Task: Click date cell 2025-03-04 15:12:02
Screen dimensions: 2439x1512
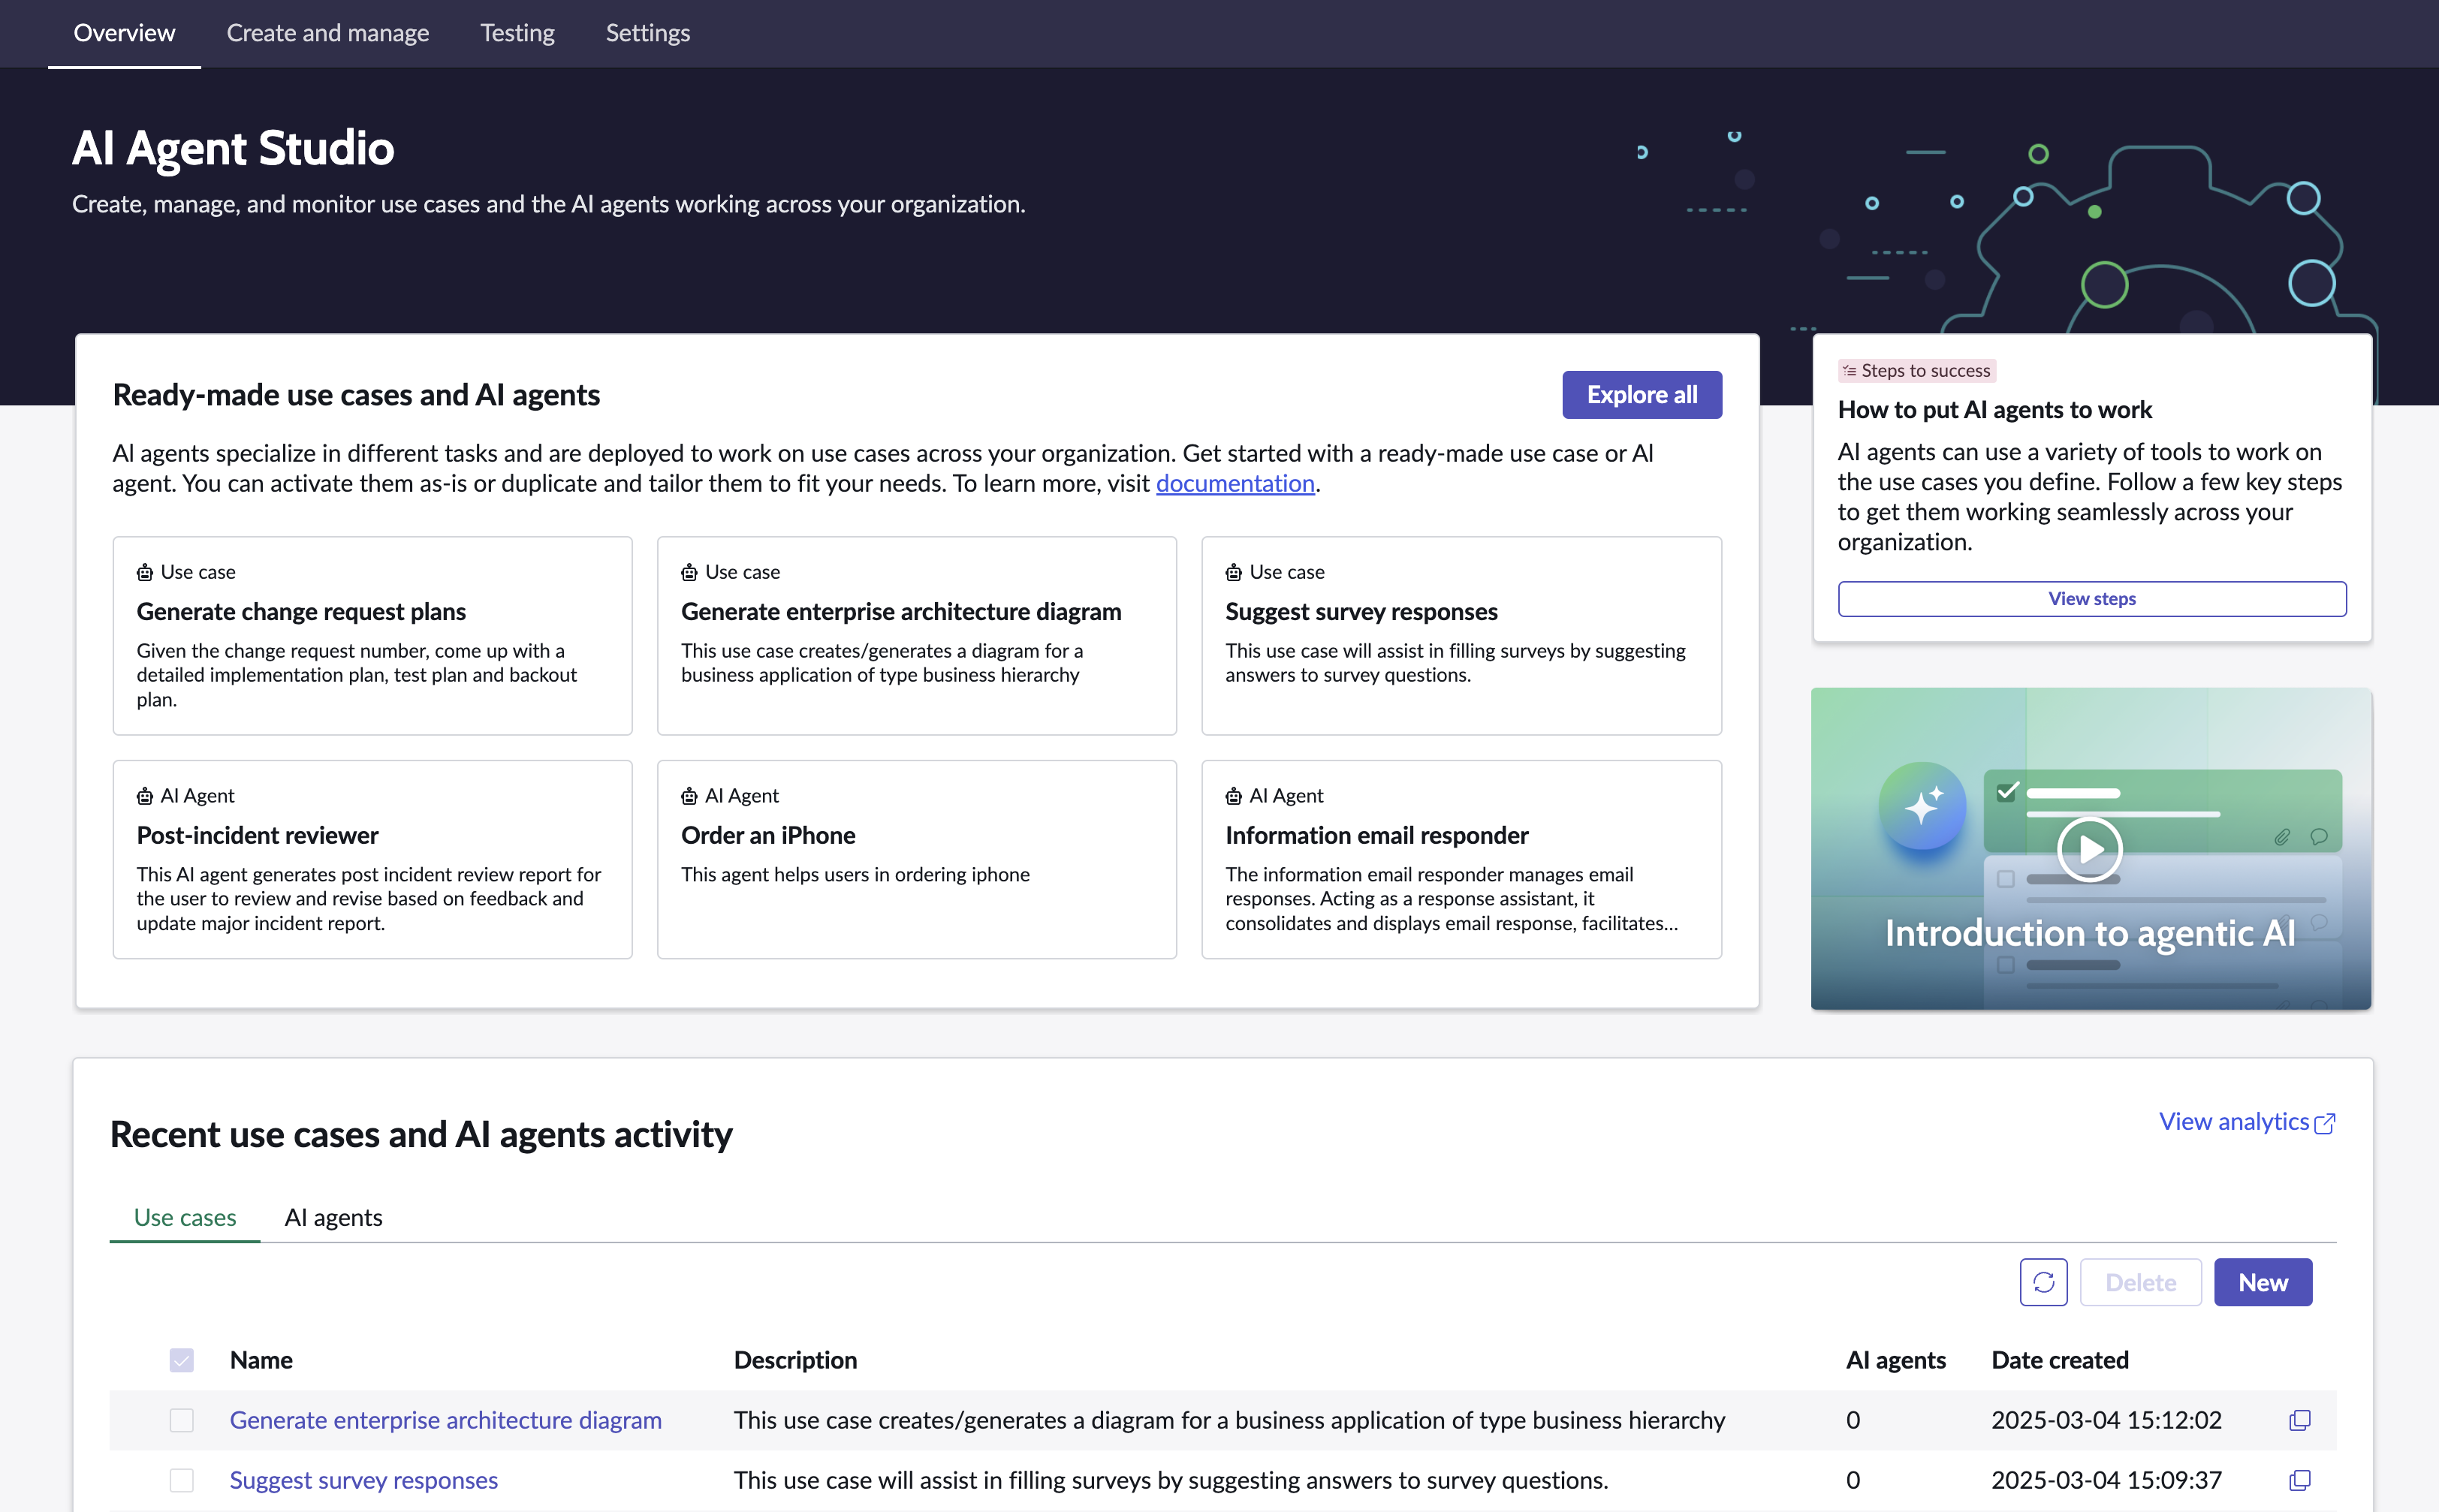Action: [x=2106, y=1420]
